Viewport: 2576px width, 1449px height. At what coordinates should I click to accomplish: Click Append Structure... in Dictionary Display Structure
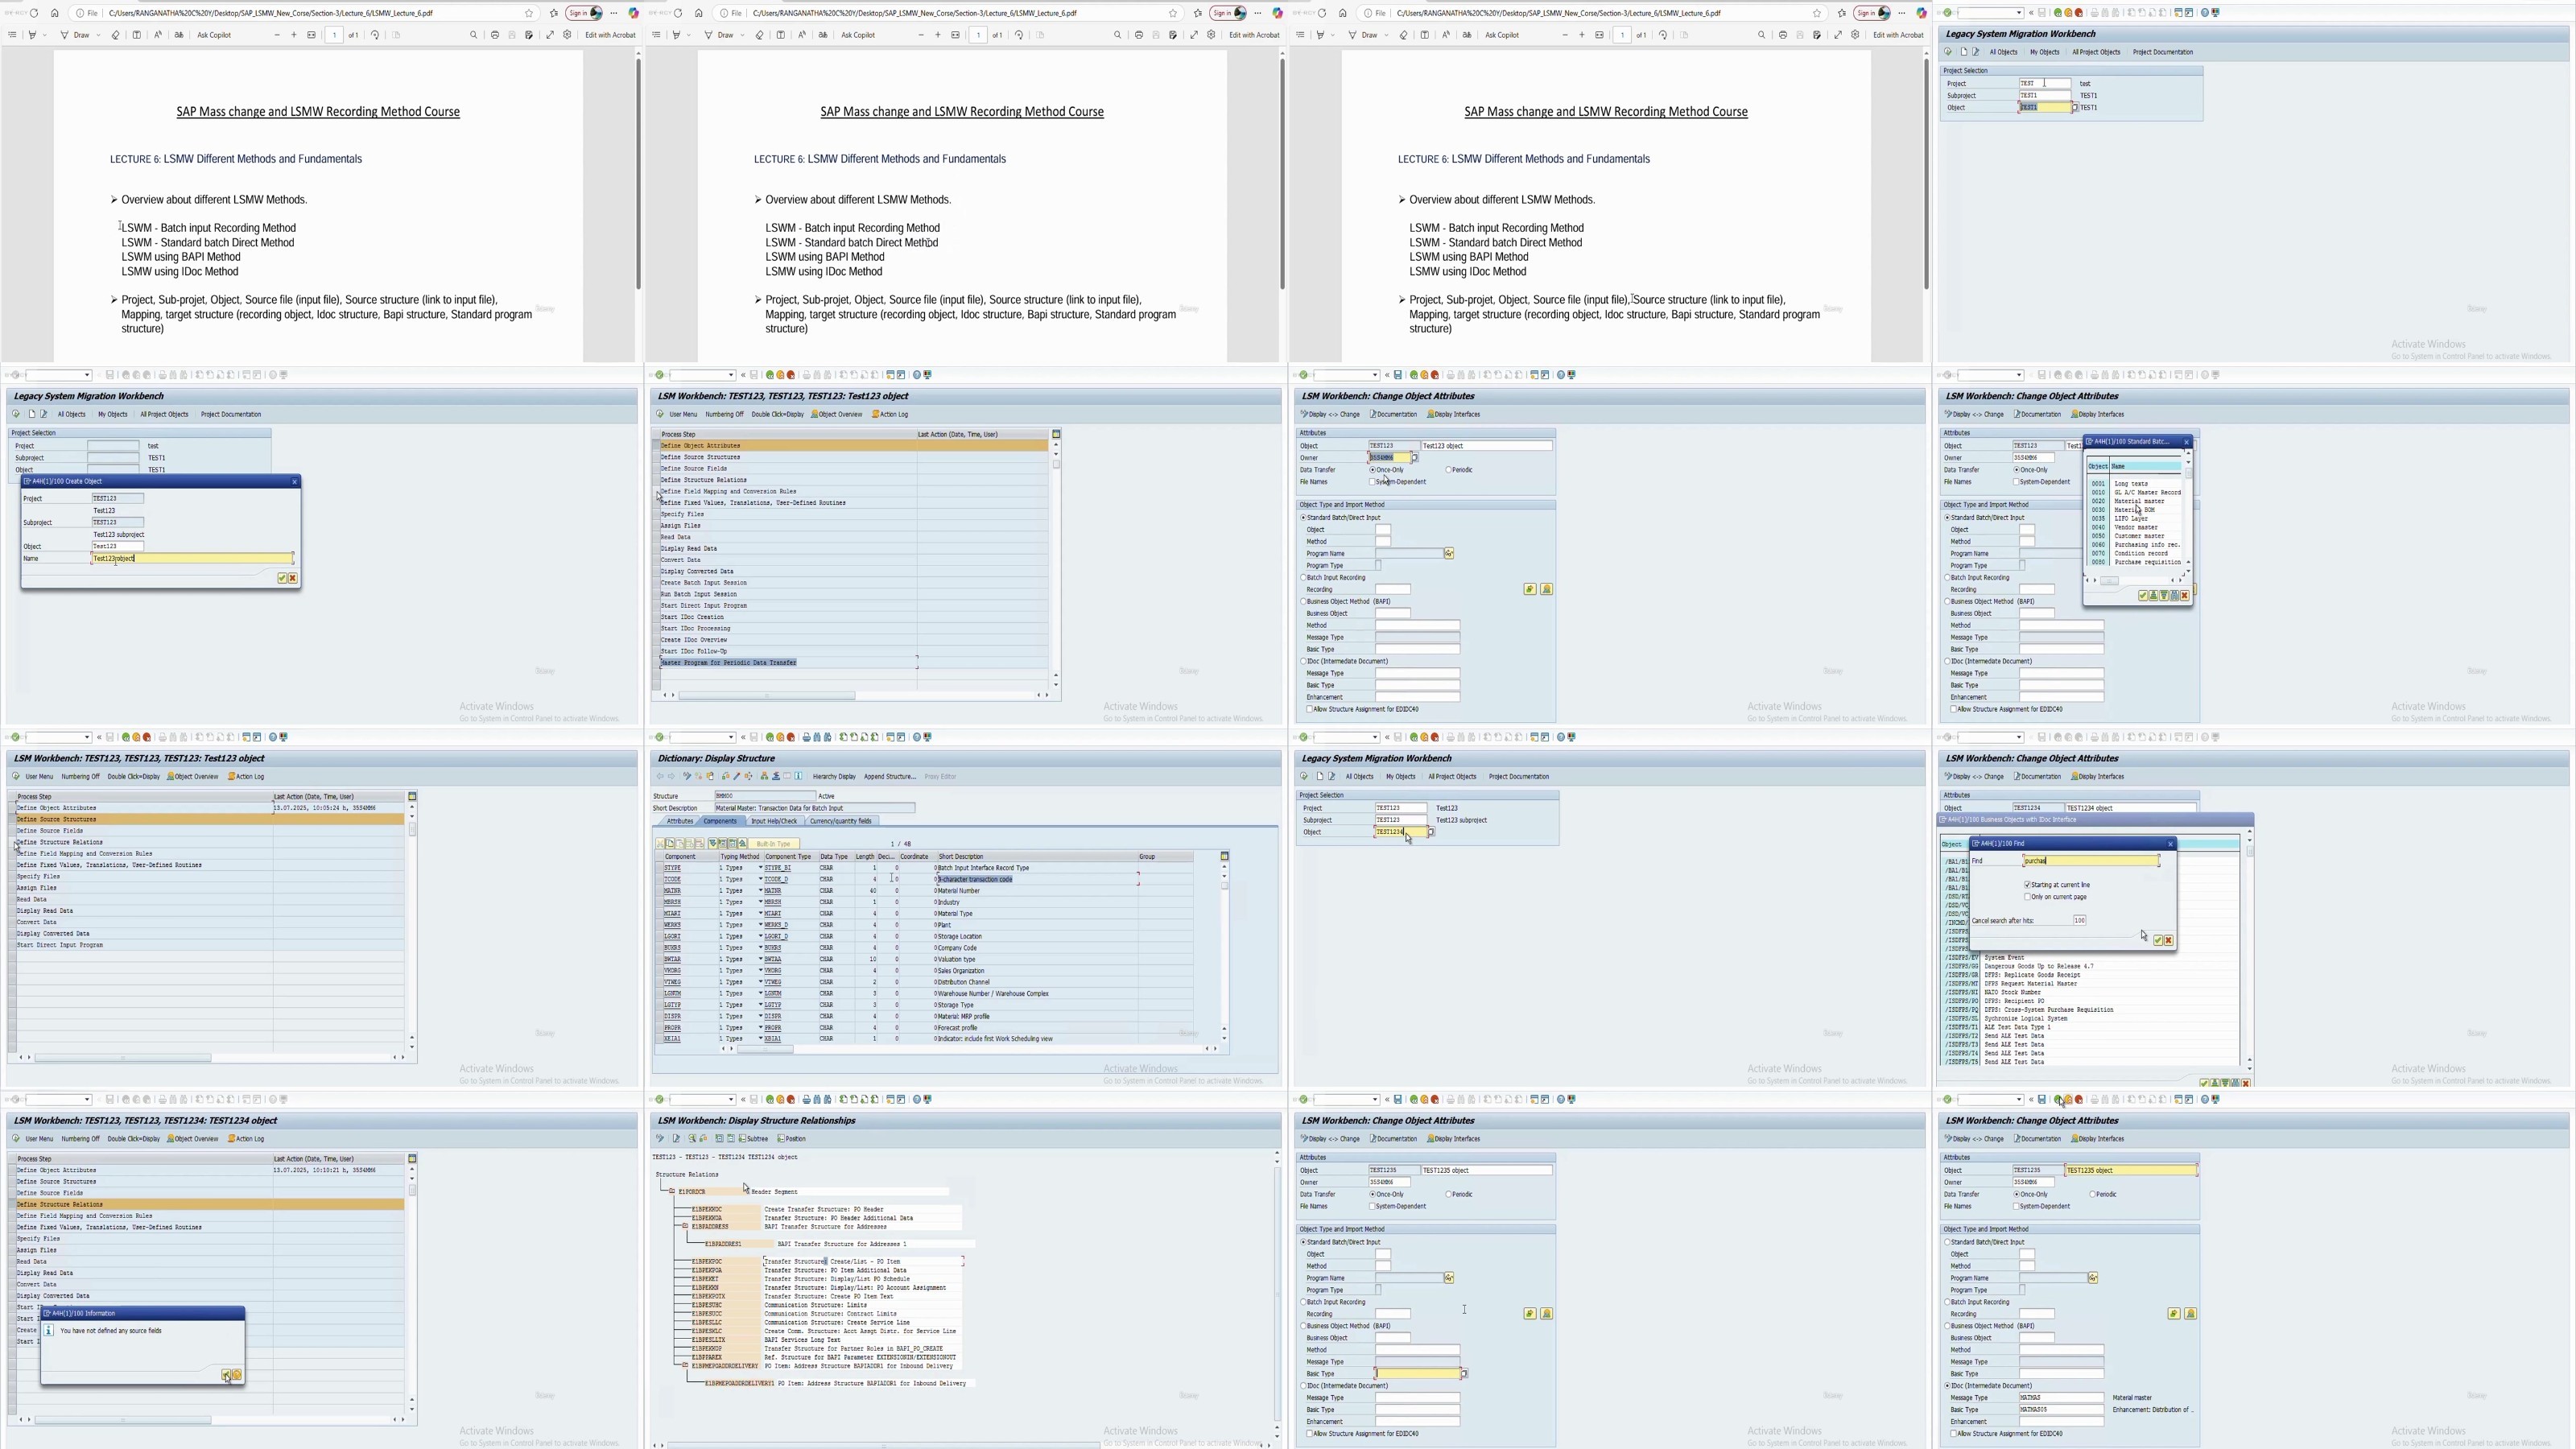click(889, 776)
